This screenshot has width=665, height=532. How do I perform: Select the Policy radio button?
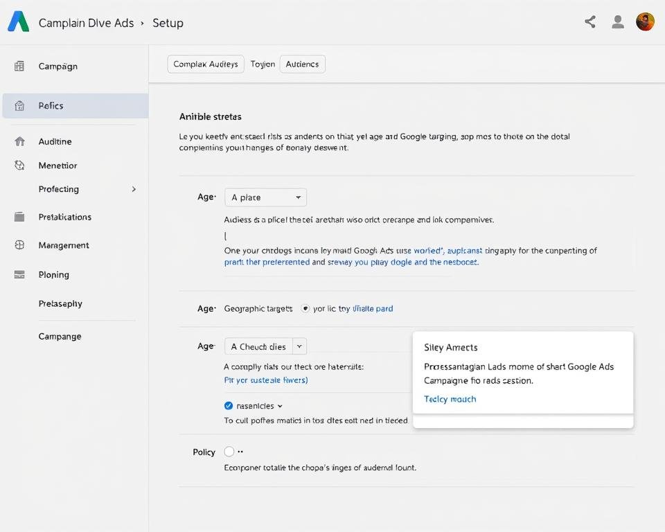[229, 451]
